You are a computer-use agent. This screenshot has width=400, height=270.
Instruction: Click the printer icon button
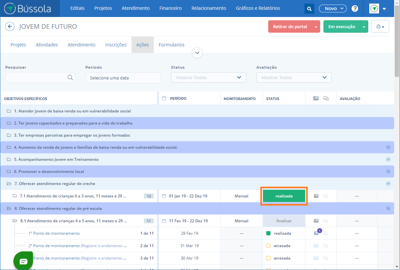pos(380,26)
